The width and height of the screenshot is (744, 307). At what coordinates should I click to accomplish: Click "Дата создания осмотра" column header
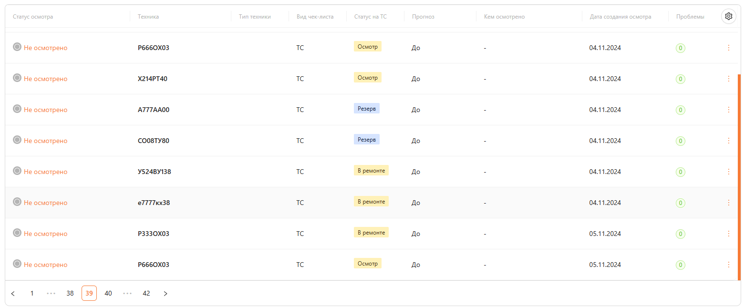click(x=620, y=17)
